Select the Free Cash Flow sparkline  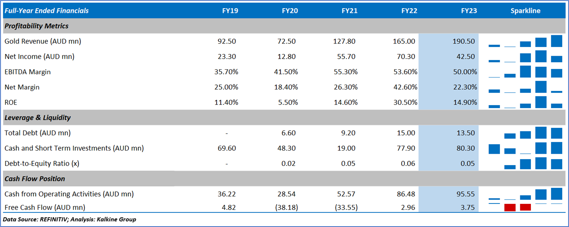pyautogui.click(x=525, y=207)
